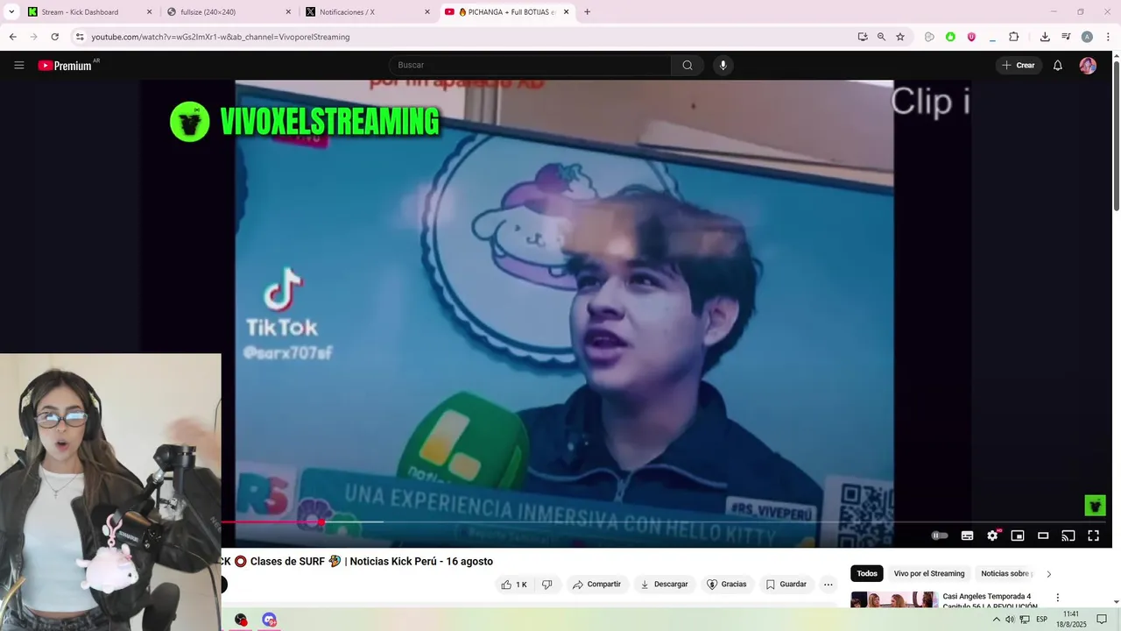Toggle the autoplay switch

[x=940, y=535]
